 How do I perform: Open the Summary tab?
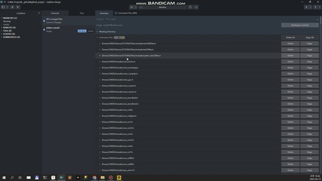point(104,13)
